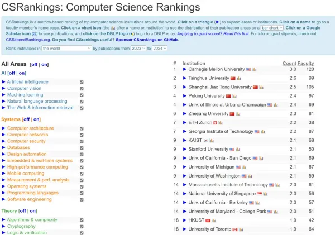Viewport: 335px width, 235px height.
Task: Toggle the Databases area checkbox
Action: (82, 148)
